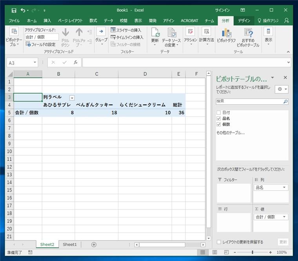The height and width of the screenshot is (261, 298).
Task: Expand 合計 / 個数 dropdown in values area
Action: [x=284, y=217]
